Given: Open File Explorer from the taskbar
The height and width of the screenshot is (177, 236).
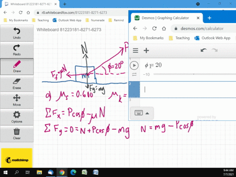Looking at the screenshot, I should [39, 173].
